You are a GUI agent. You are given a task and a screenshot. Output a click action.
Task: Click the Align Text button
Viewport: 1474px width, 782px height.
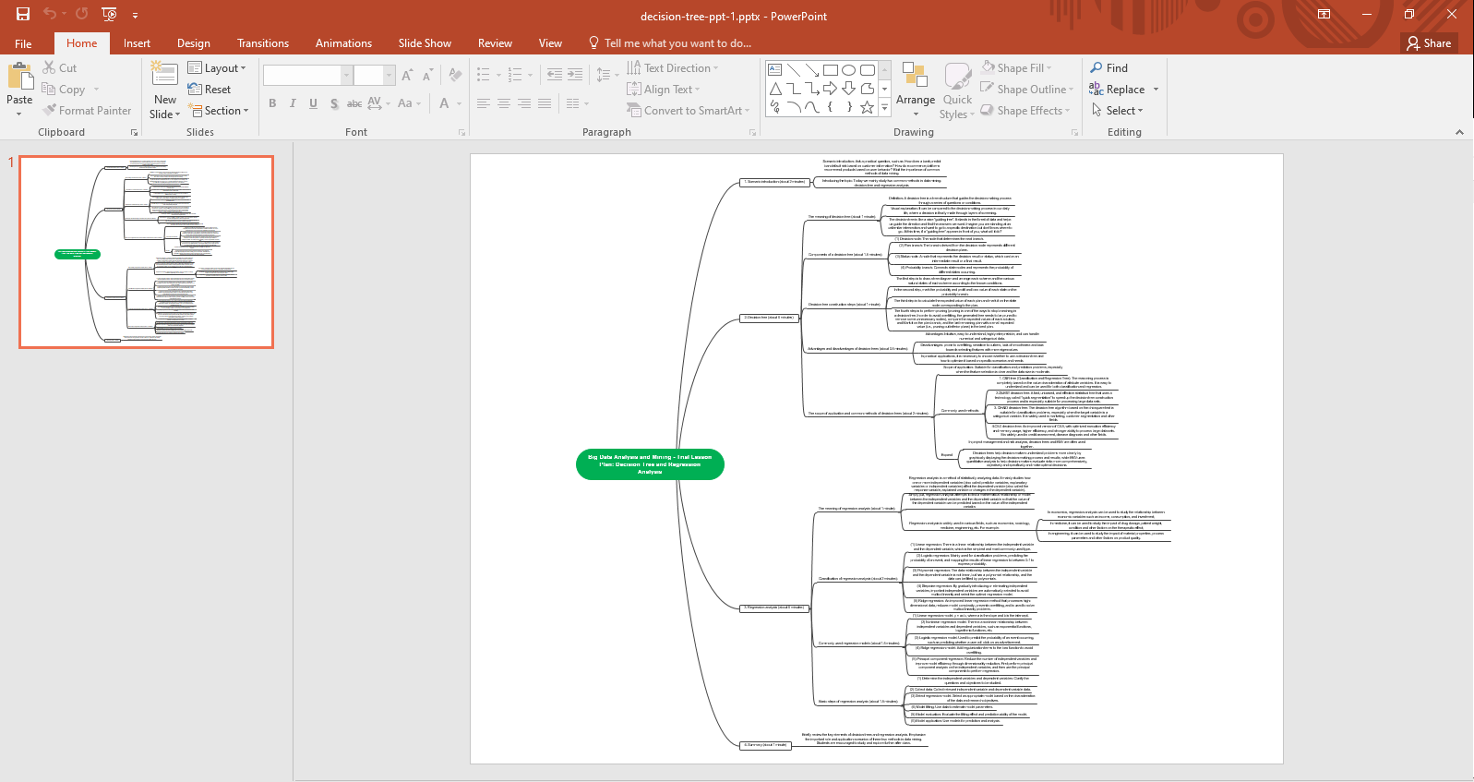662,90
